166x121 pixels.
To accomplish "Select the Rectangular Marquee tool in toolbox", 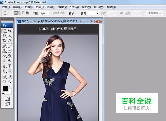I will (x=4, y=31).
